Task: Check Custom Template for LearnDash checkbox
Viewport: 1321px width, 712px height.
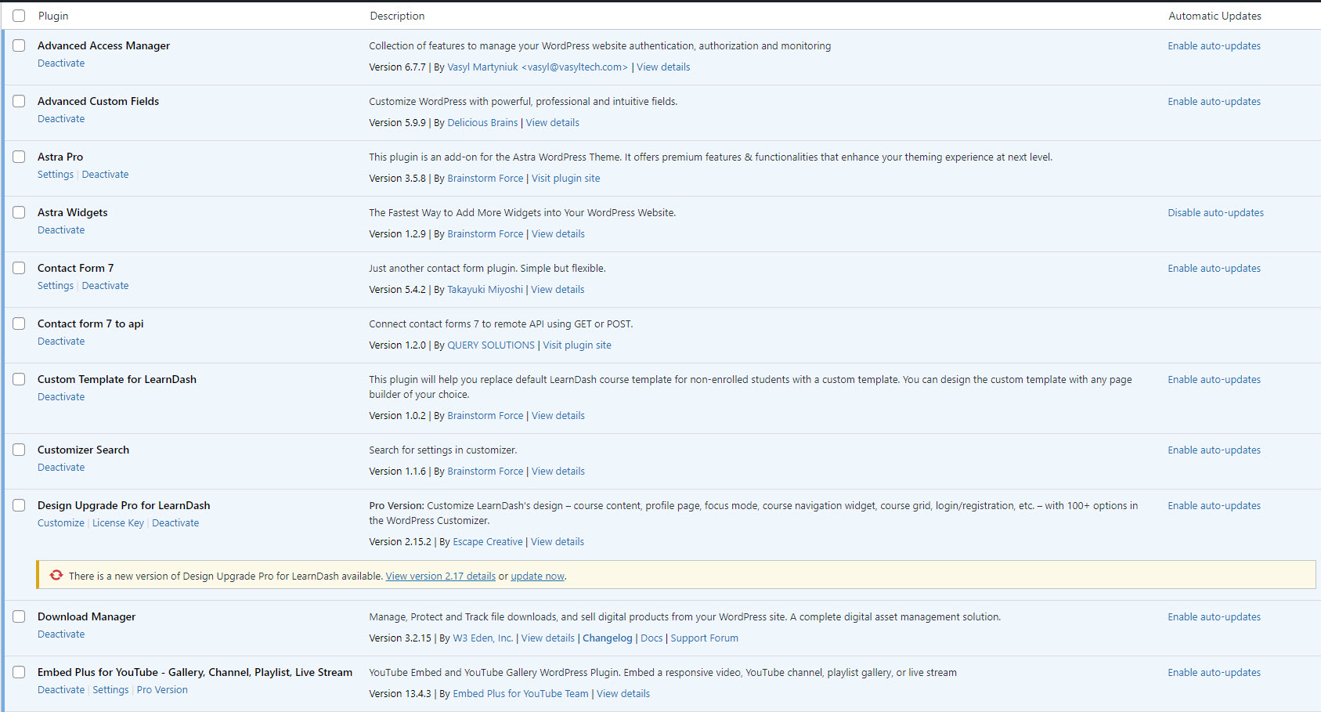Action: (x=19, y=379)
